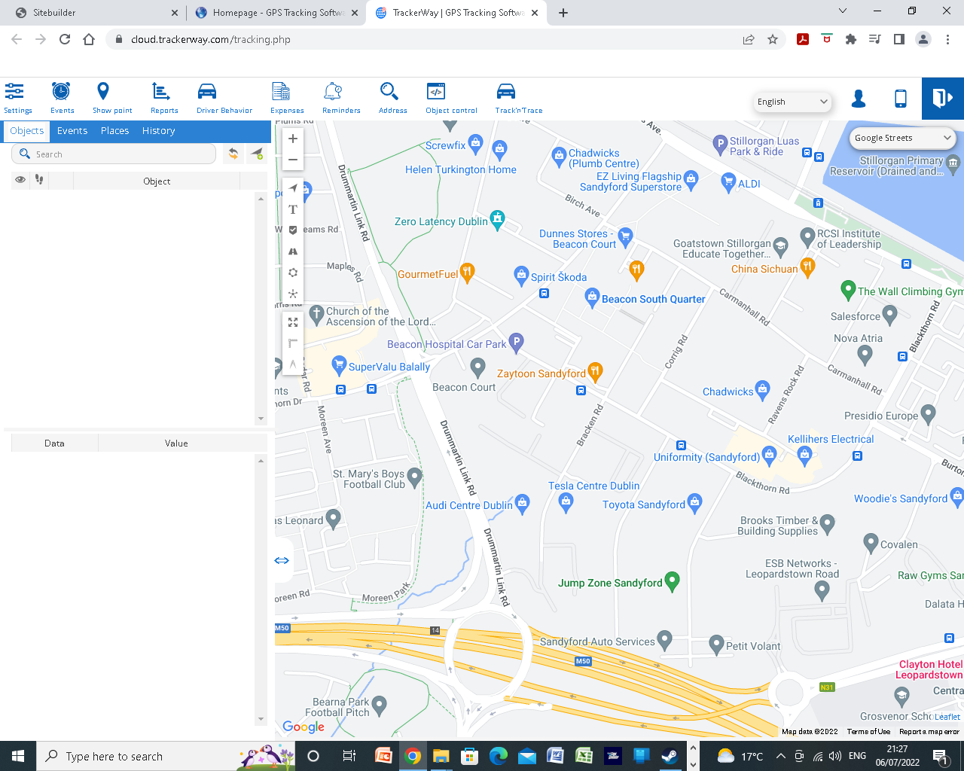
Task: Toggle visibility eye column header
Action: [20, 180]
